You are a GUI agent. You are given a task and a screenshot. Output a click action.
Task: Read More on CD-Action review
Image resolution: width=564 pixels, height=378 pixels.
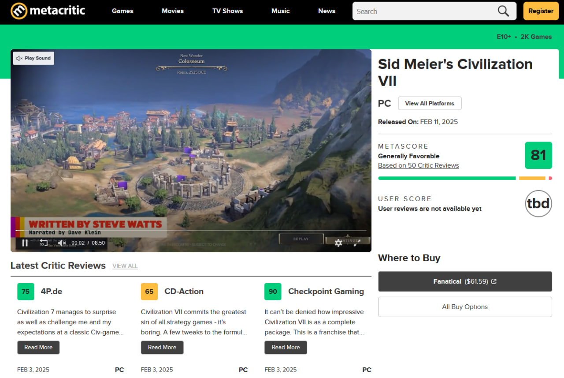pyautogui.click(x=162, y=347)
